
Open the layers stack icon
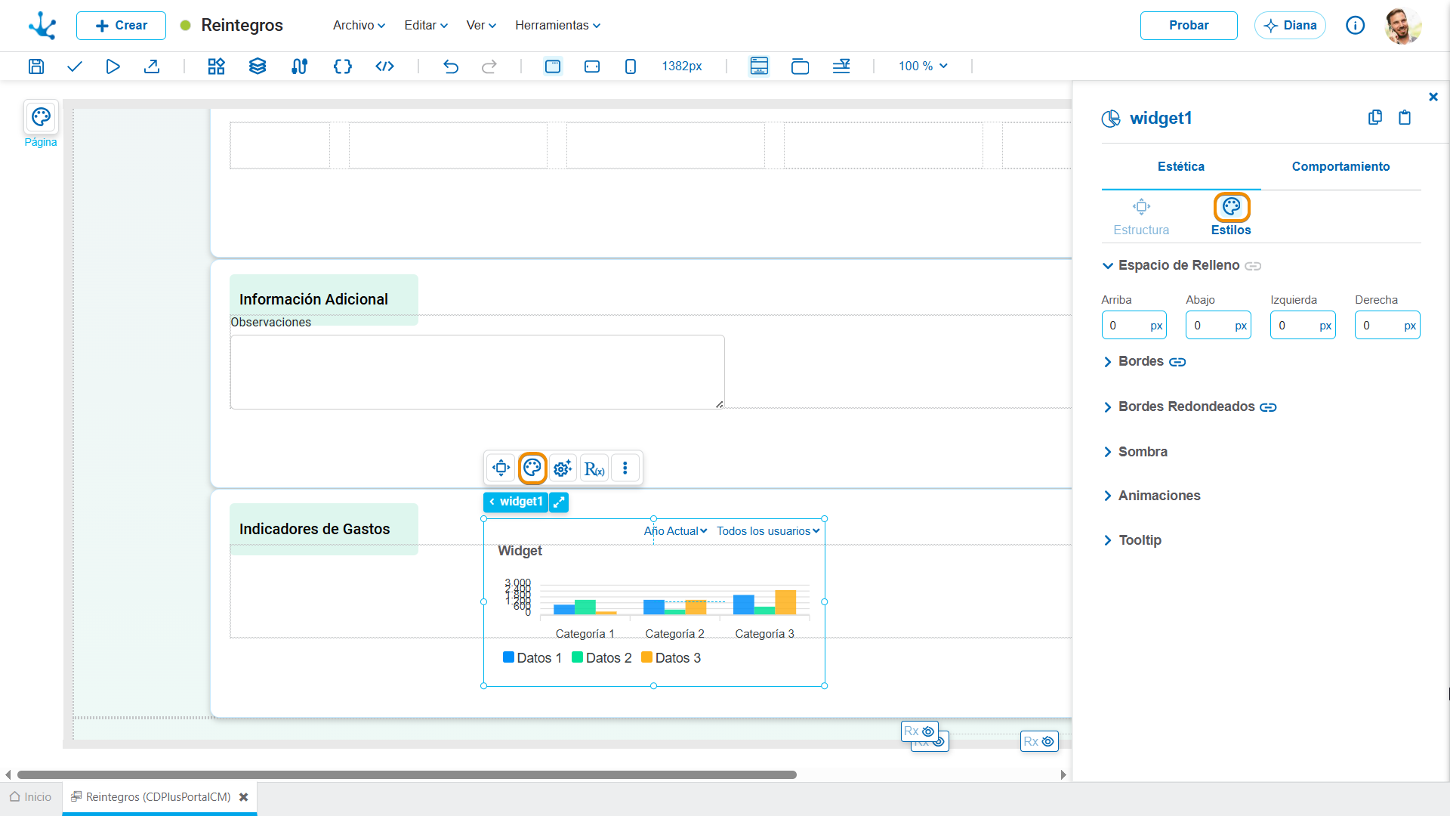(x=258, y=66)
